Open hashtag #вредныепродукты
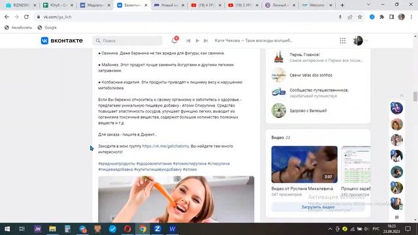This screenshot has height=235, width=418. coord(117,164)
